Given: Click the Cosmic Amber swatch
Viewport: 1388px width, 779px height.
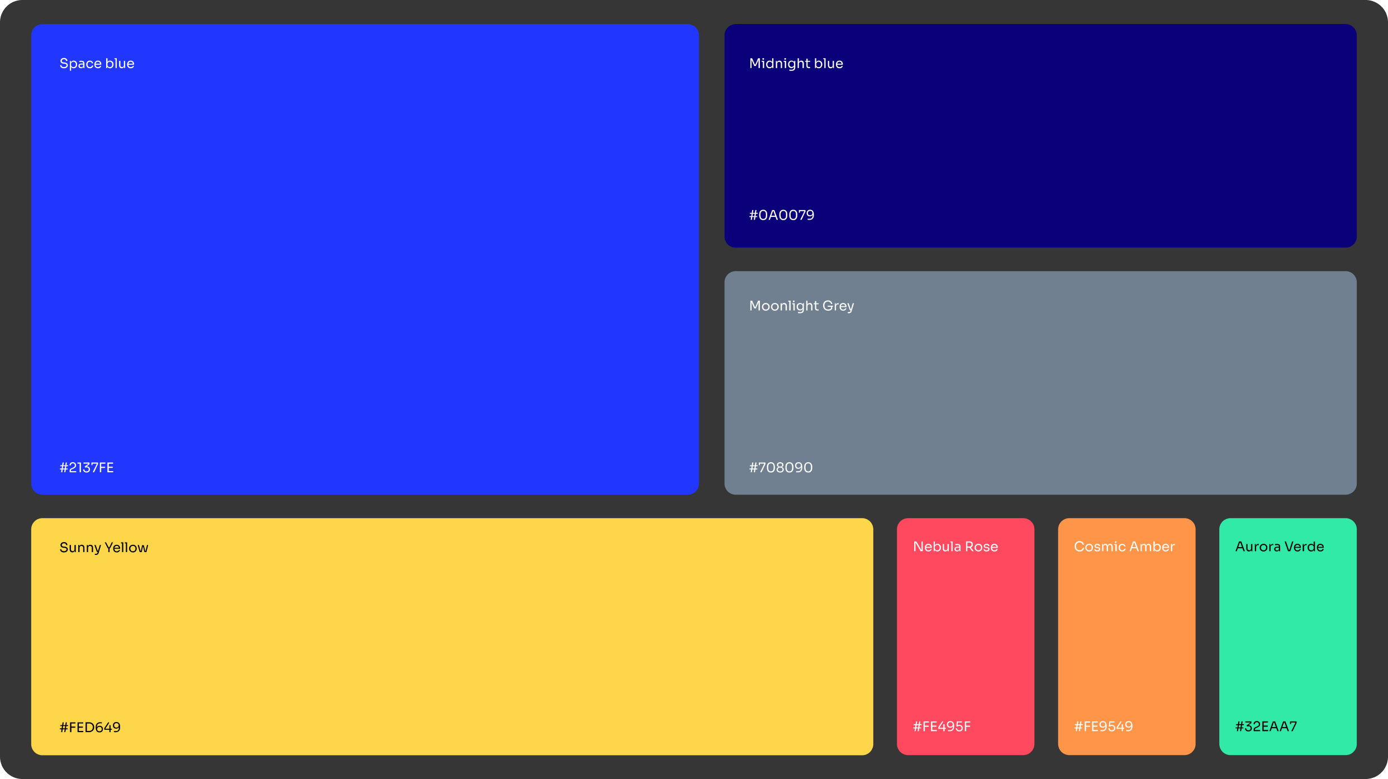Looking at the screenshot, I should point(1126,636).
